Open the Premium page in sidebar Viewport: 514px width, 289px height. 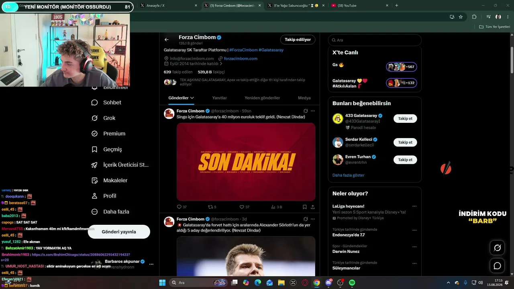[108, 134]
